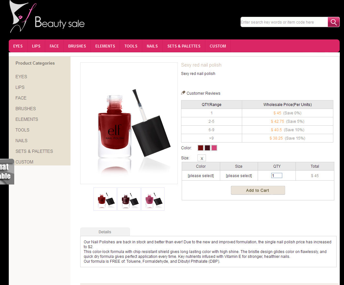Open the ELEMENTS menu in navigation bar
Viewport: 344px width, 285px height.
click(105, 46)
